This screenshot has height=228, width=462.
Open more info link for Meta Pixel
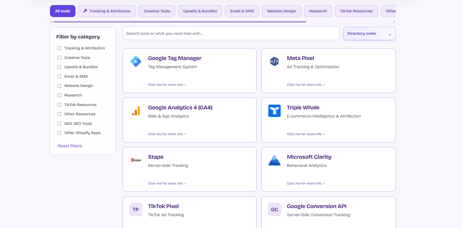coord(306,85)
